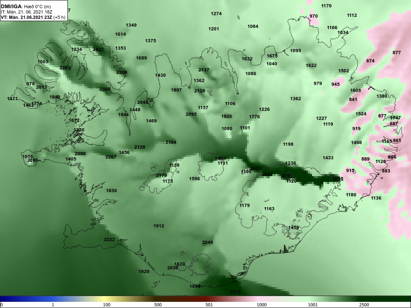Click the map value 1084
The height and width of the screenshot is (308, 411).
pyautogui.click(x=253, y=26)
